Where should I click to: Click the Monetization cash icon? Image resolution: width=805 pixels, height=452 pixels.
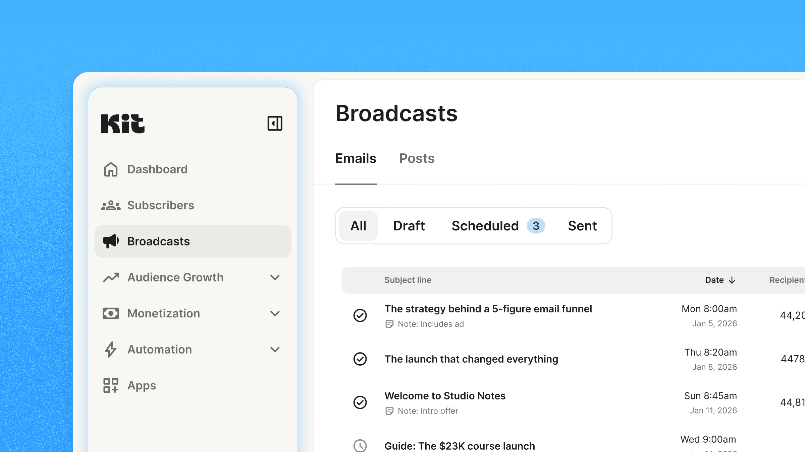[x=111, y=313]
